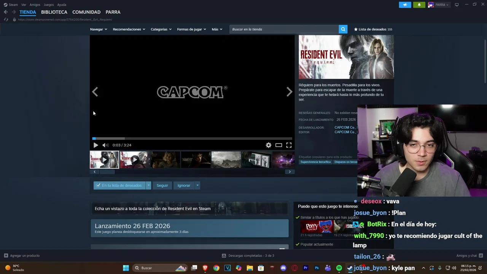Image resolution: width=487 pixels, height=274 pixels.
Task: Play the Resident Evil trailer
Action: point(95,145)
